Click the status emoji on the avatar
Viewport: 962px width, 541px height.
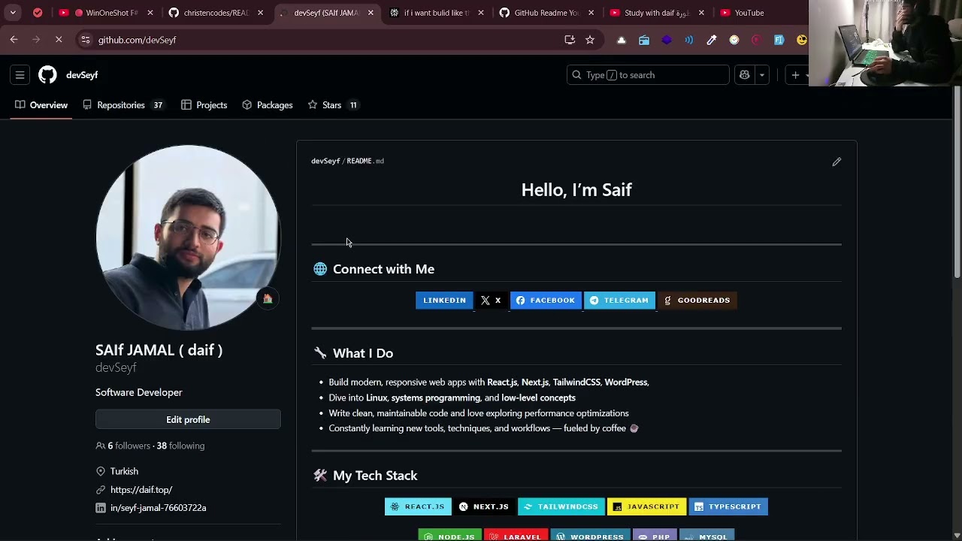(268, 299)
